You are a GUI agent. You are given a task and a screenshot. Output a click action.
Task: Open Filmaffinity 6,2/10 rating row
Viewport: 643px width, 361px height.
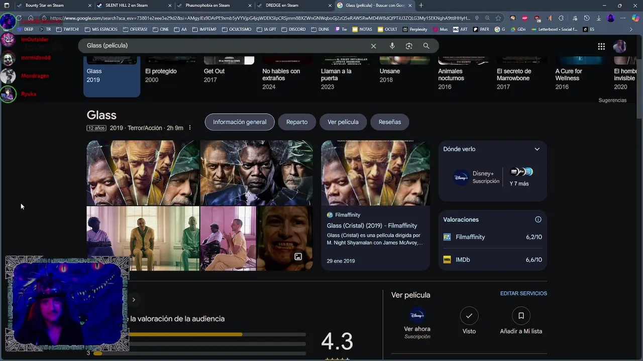[x=492, y=237]
